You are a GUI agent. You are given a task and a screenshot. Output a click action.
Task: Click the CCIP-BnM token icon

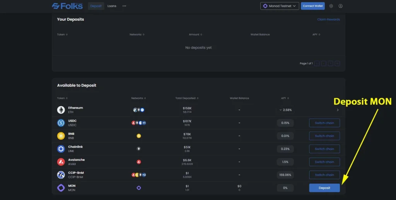tap(61, 175)
